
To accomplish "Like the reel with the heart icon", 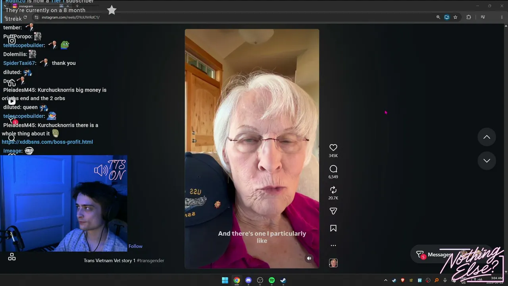I will (333, 147).
